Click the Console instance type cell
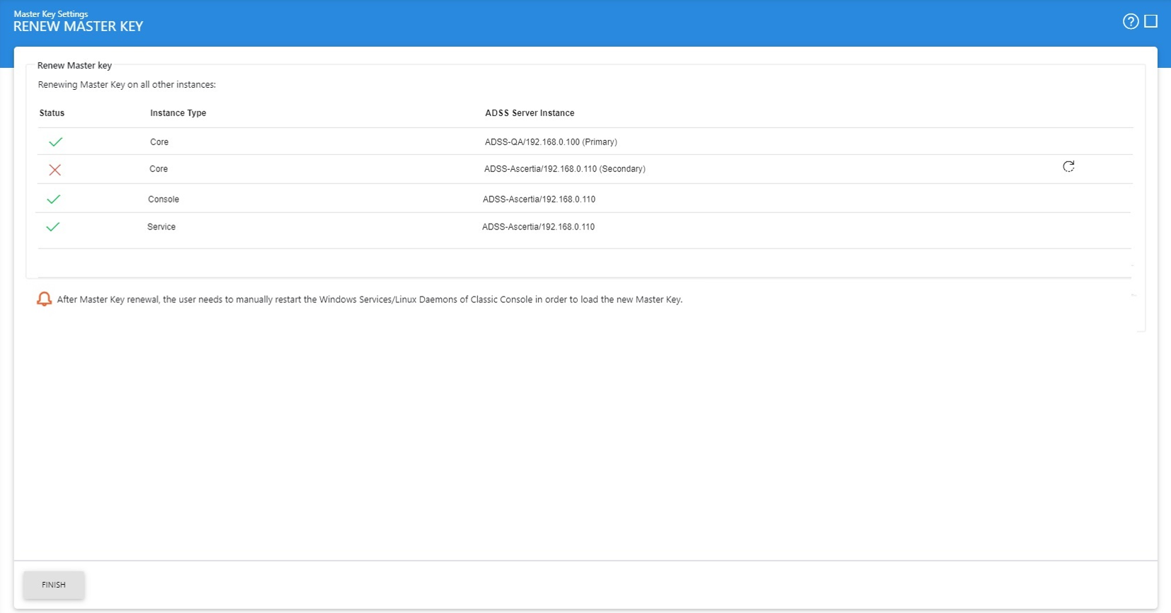The width and height of the screenshot is (1171, 613). point(164,200)
